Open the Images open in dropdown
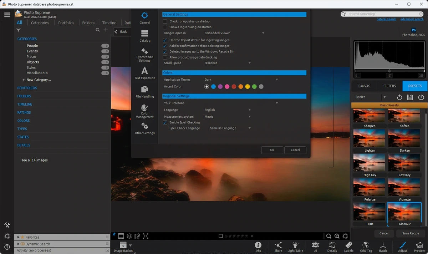 (x=234, y=33)
